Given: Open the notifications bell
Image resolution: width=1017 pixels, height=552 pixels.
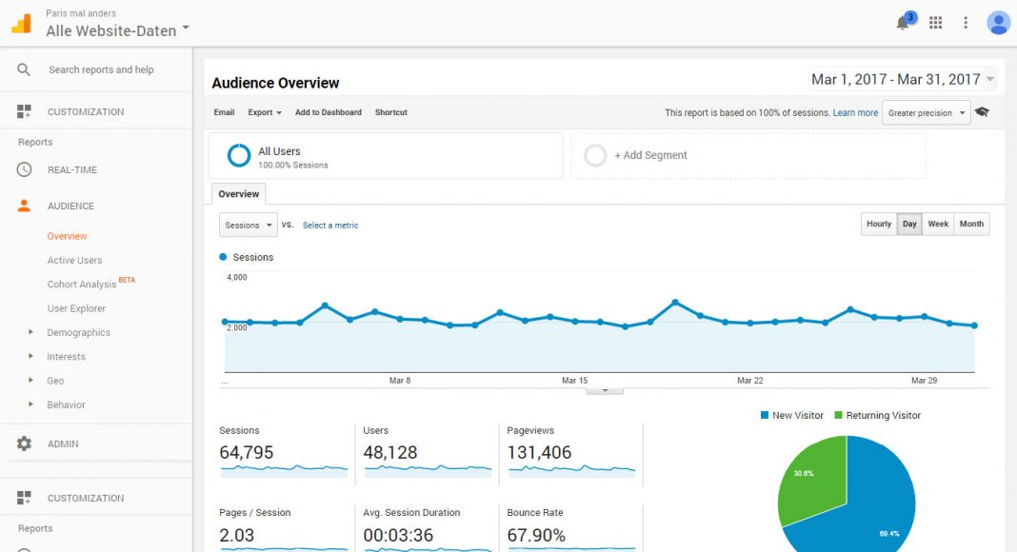Looking at the screenshot, I should [x=902, y=23].
